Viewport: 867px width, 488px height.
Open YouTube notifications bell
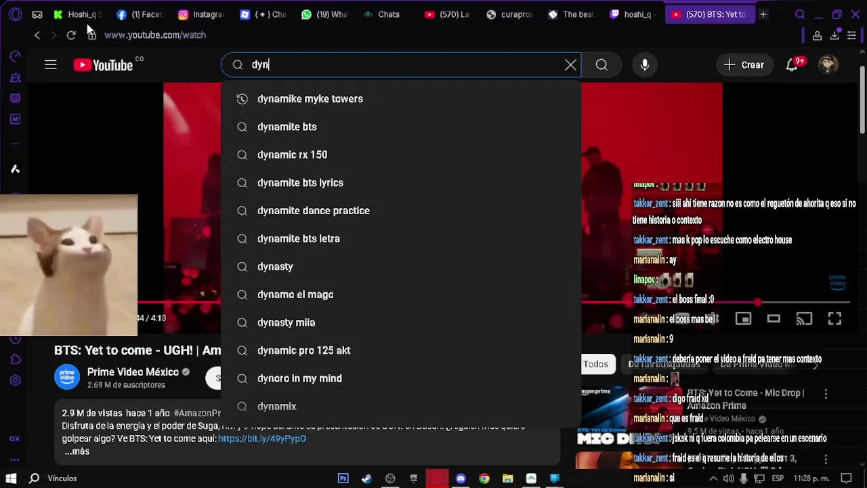pyautogui.click(x=791, y=65)
